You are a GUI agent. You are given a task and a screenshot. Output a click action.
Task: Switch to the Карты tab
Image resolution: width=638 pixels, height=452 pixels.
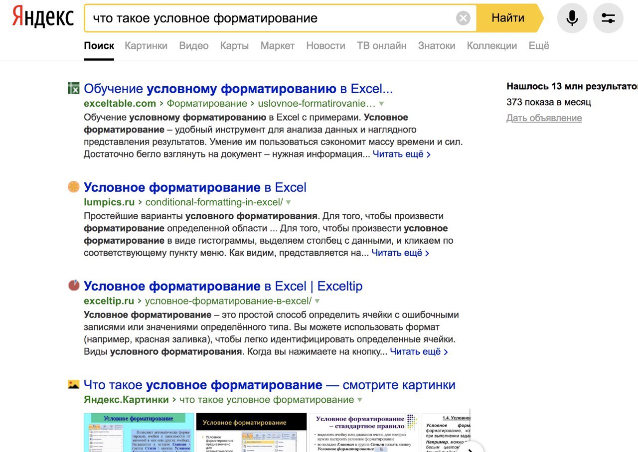(x=234, y=46)
